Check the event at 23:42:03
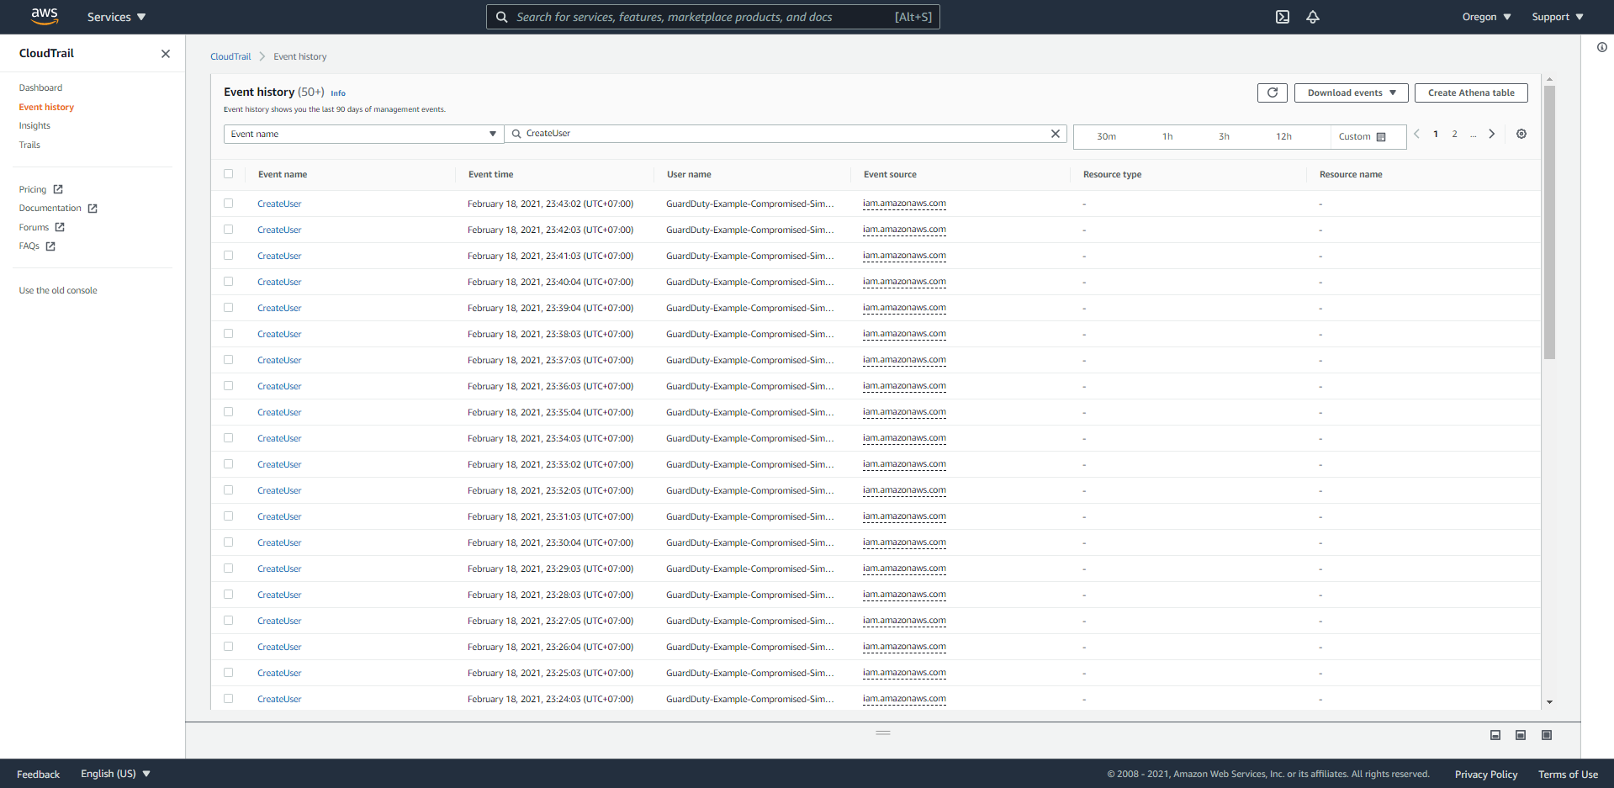The image size is (1614, 788). (x=228, y=230)
